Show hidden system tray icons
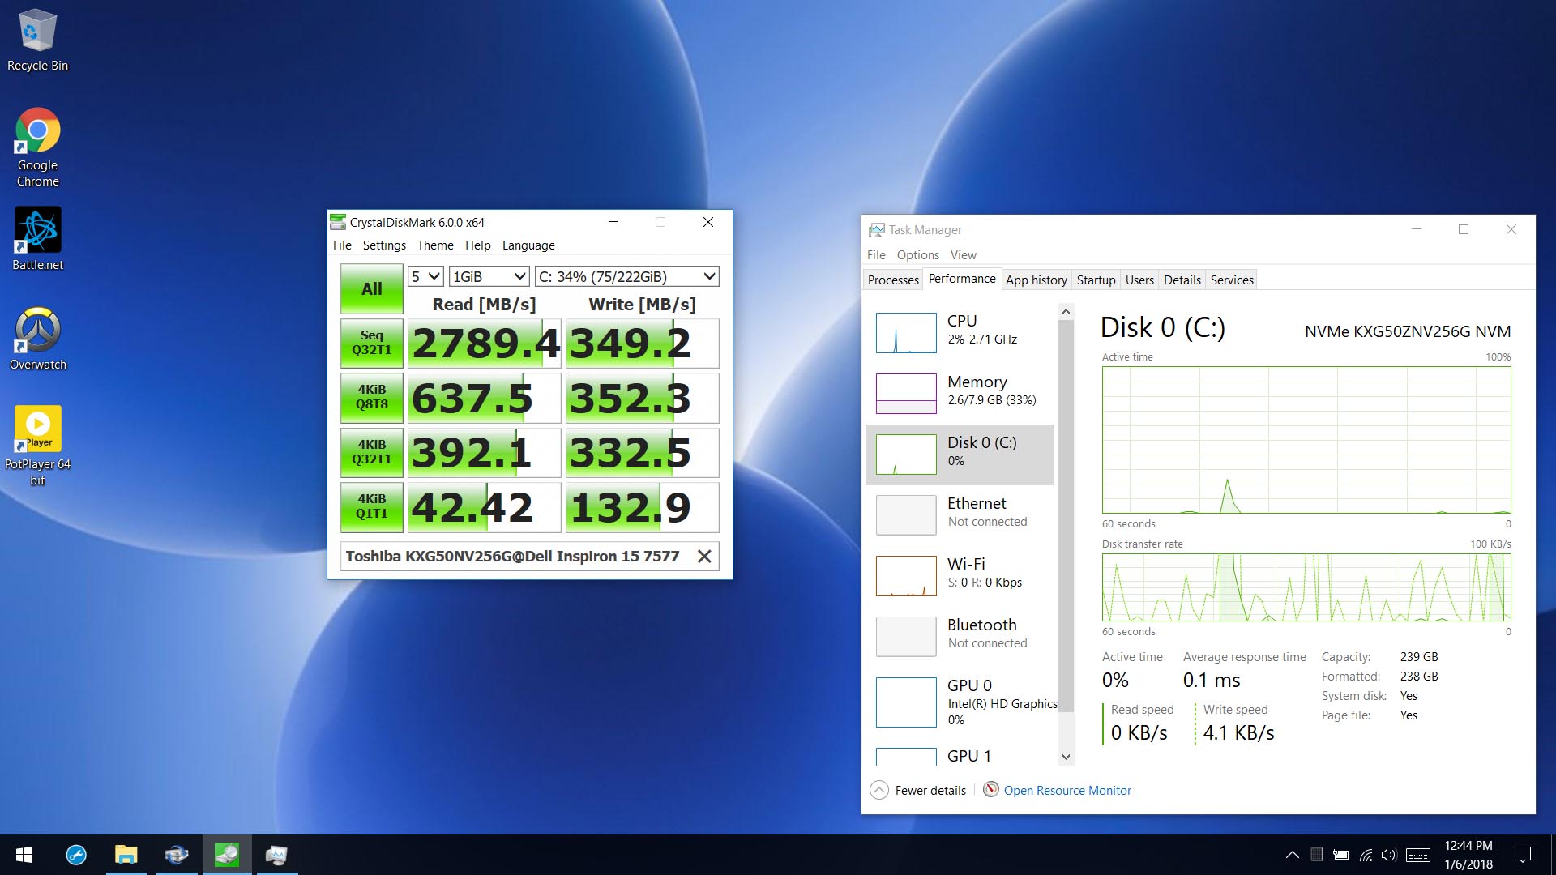1556x875 pixels. pos(1293,855)
